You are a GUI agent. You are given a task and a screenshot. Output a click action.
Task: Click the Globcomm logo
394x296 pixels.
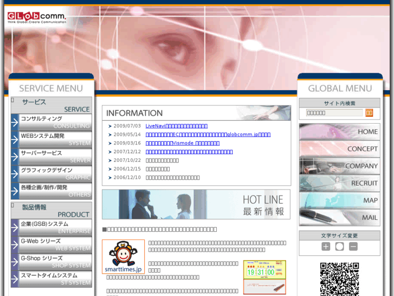[37, 17]
